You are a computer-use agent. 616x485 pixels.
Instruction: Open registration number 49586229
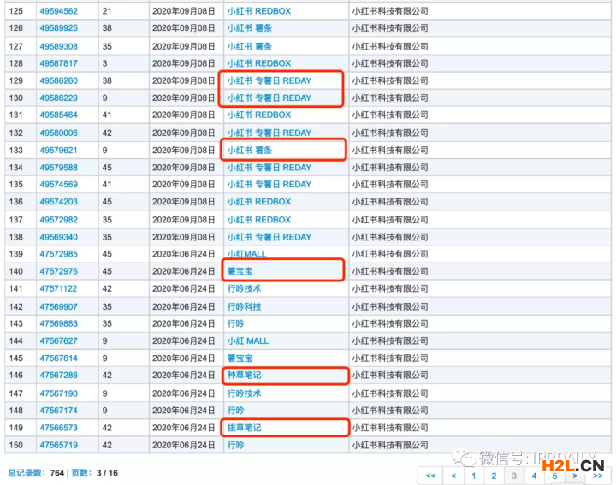tap(58, 98)
